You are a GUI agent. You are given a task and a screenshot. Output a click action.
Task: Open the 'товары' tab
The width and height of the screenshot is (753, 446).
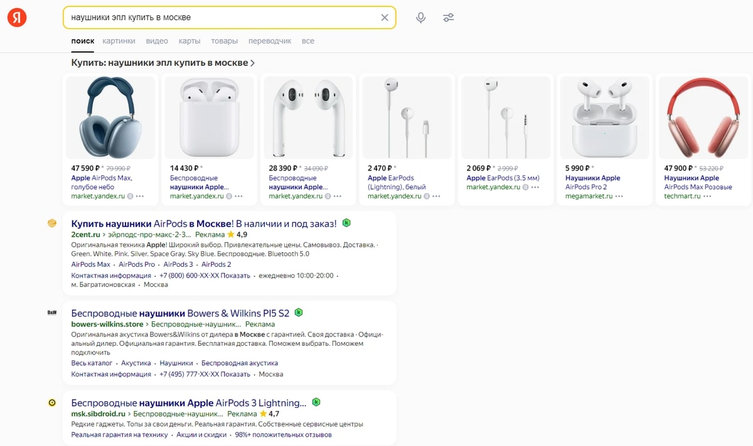tap(225, 41)
